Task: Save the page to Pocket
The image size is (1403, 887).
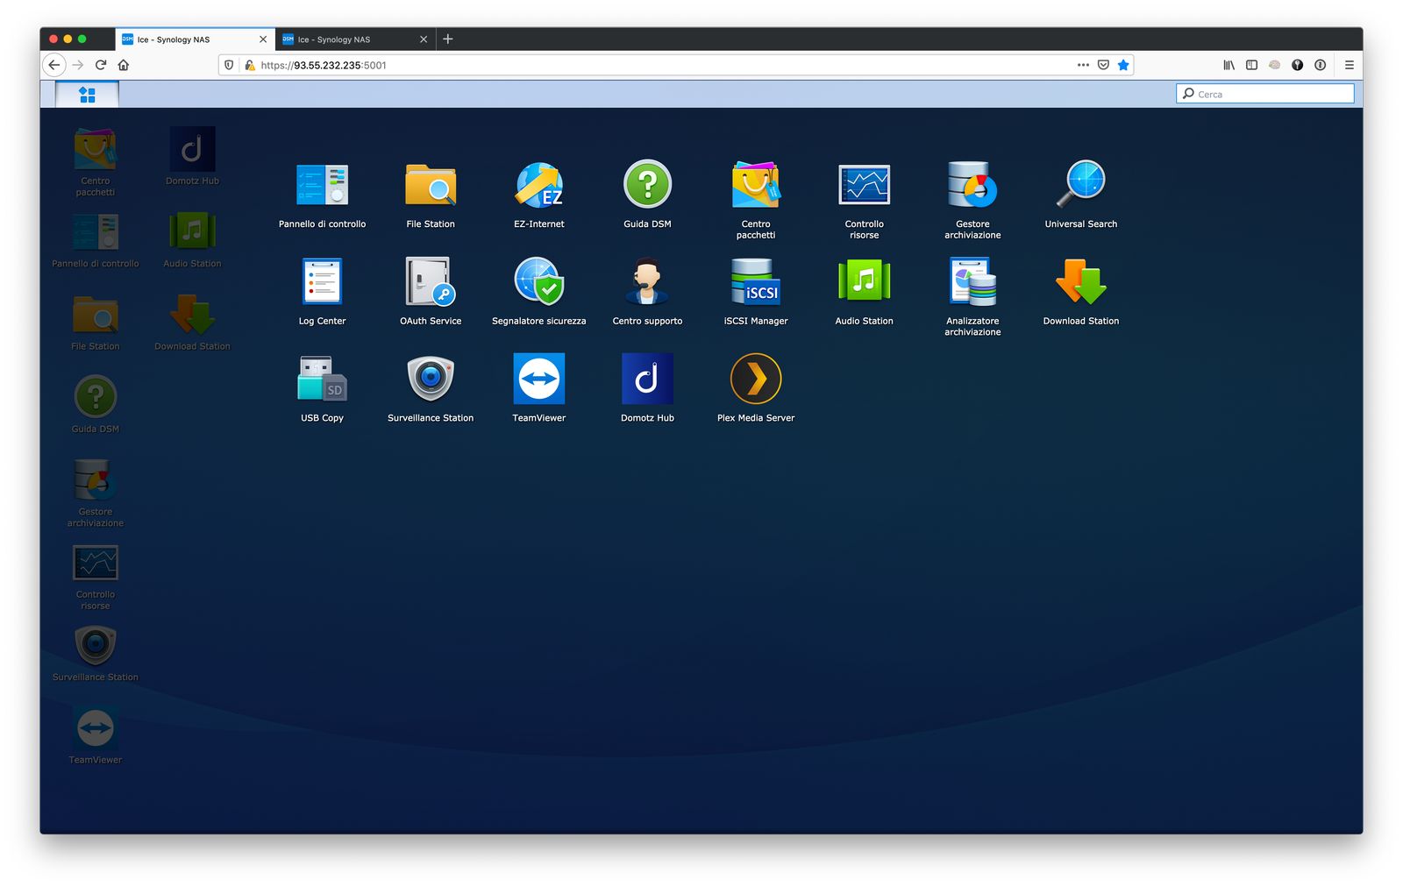Action: pos(1103,65)
